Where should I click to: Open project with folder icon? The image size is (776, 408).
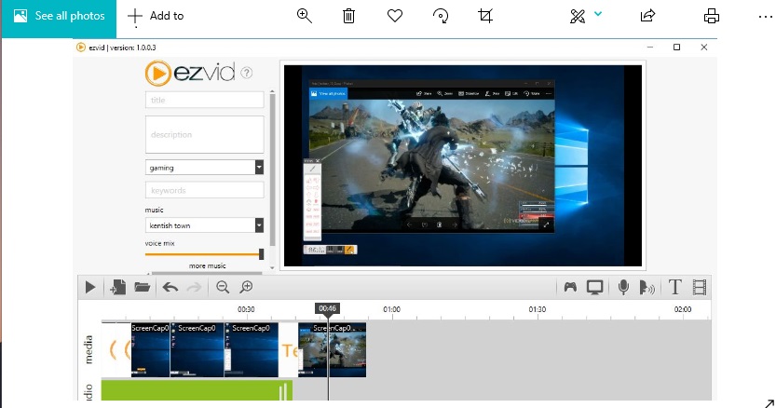click(x=142, y=287)
